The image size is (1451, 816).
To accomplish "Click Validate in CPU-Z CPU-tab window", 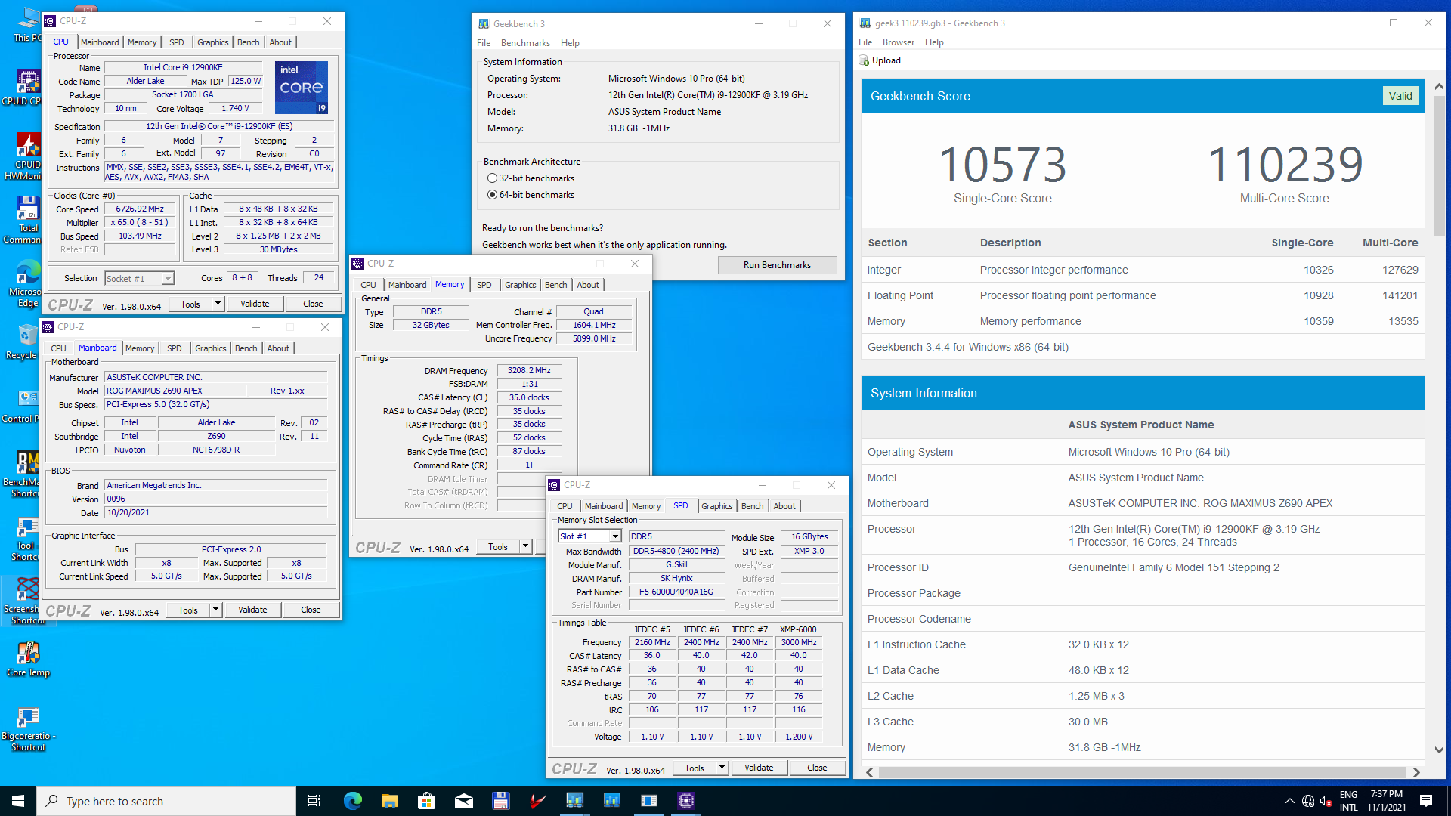I will click(x=255, y=304).
